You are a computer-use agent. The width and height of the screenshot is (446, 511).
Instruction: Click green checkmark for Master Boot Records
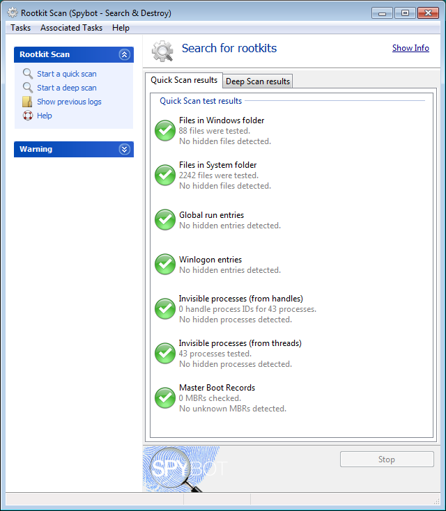coord(165,398)
